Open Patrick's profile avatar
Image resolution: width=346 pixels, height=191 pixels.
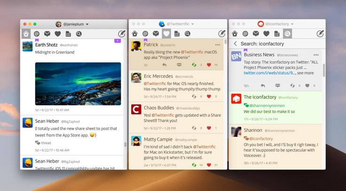coord(136,46)
